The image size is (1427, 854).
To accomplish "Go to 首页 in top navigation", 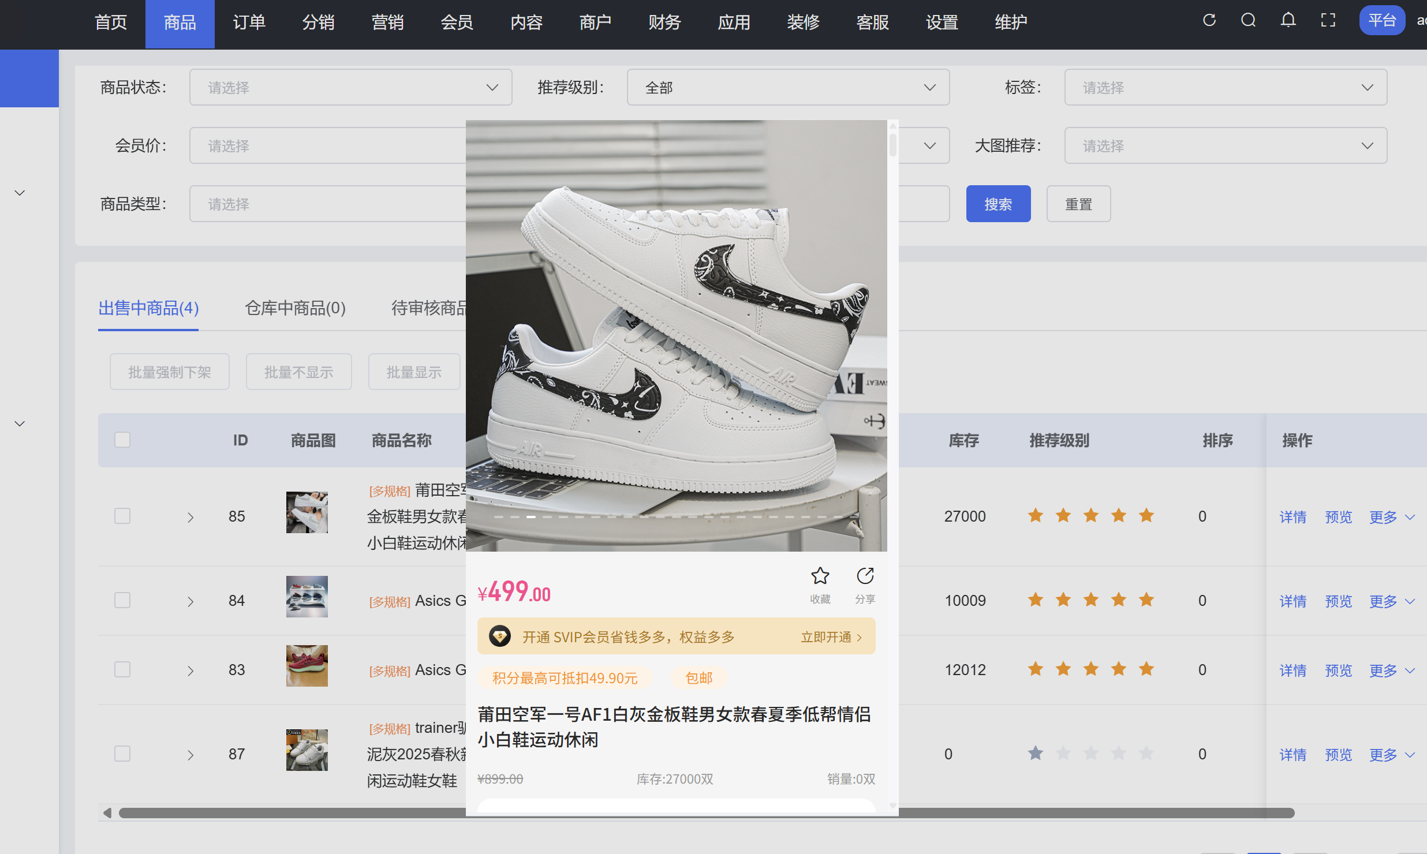I will pos(111,23).
